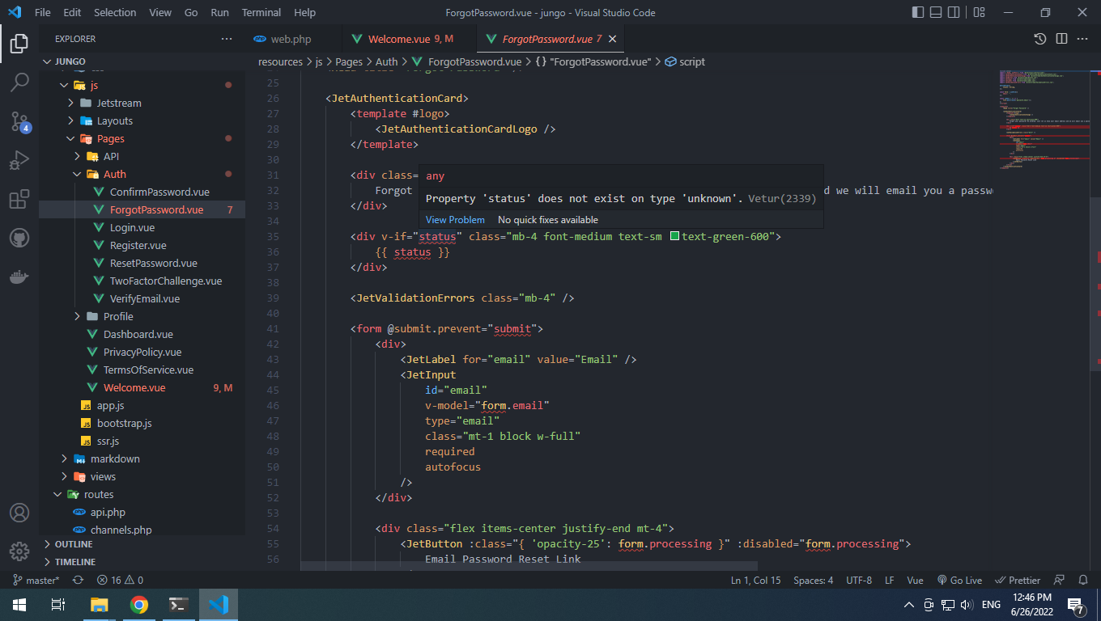Toggle bottom panel layout icon
The height and width of the screenshot is (621, 1101).
[937, 12]
